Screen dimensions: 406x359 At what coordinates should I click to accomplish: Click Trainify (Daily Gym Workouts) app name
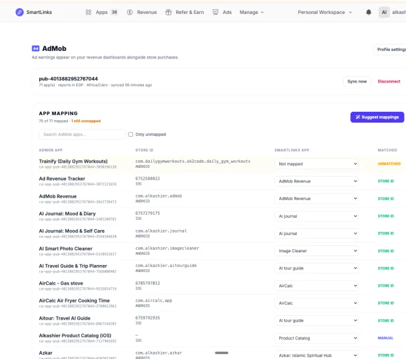pos(74,161)
